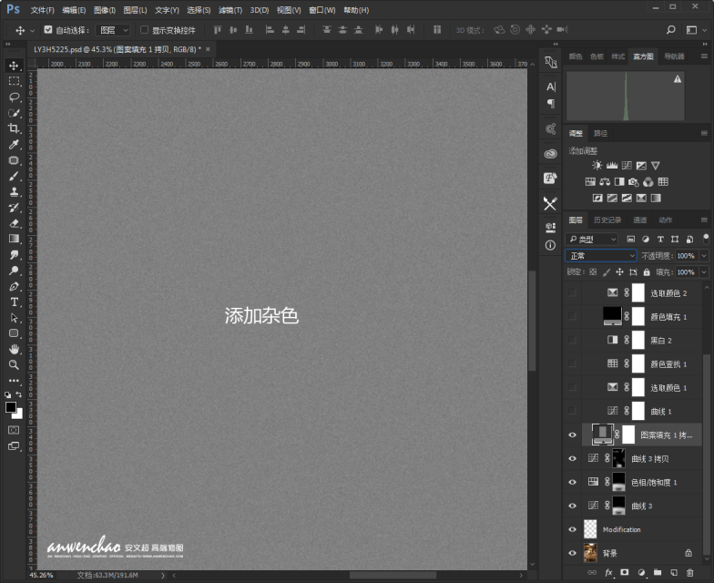The height and width of the screenshot is (583, 714).
Task: Add a Color Balance adjustment
Action: pyautogui.click(x=605, y=182)
